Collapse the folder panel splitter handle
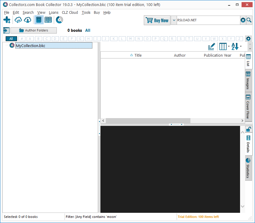Viewport: 255px width, 223px height. [x=99, y=127]
